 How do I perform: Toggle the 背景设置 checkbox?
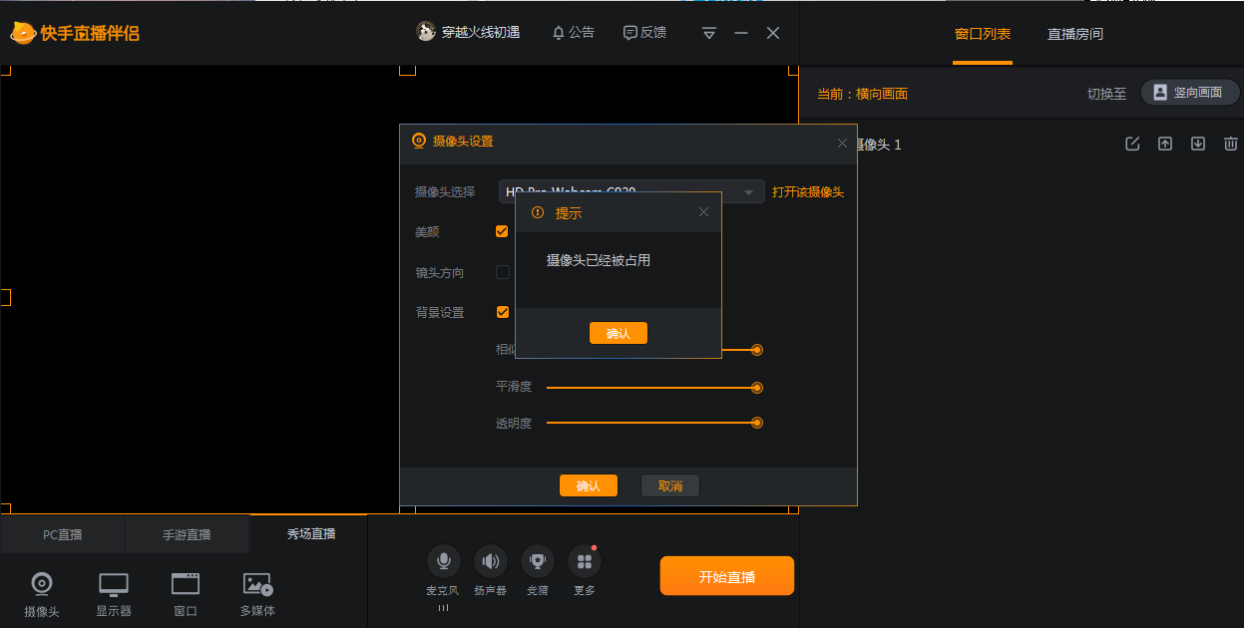[x=502, y=312]
